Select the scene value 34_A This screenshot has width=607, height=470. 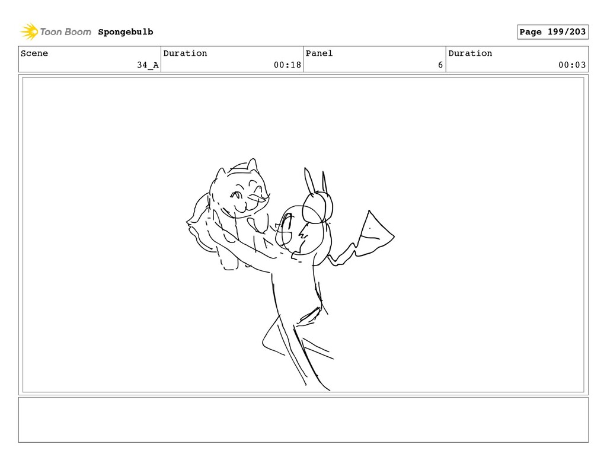point(148,65)
